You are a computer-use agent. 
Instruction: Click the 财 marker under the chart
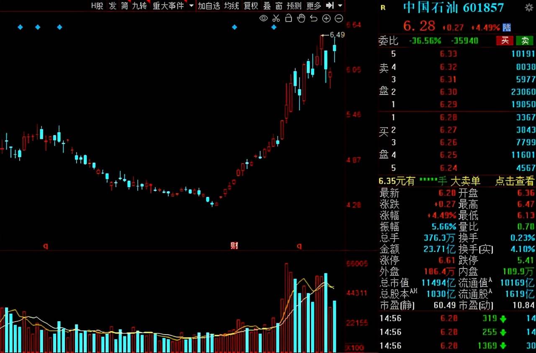click(x=234, y=246)
